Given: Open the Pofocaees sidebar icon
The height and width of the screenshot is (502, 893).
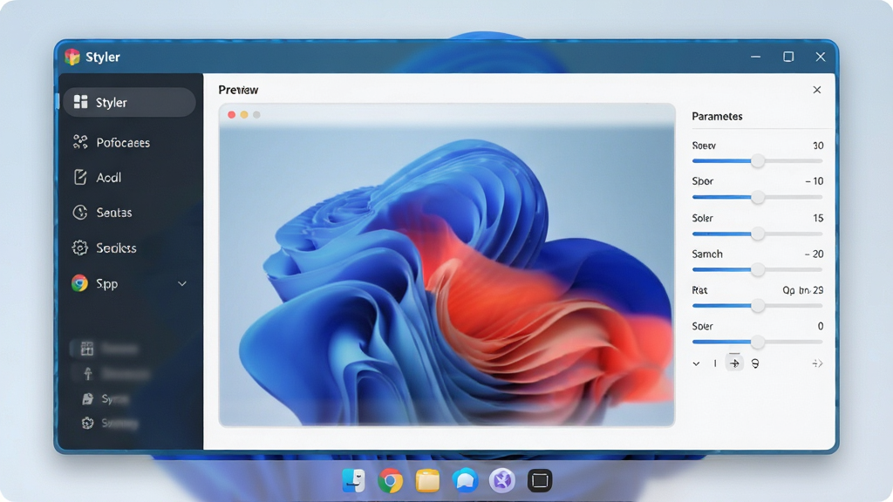Looking at the screenshot, I should 80,142.
